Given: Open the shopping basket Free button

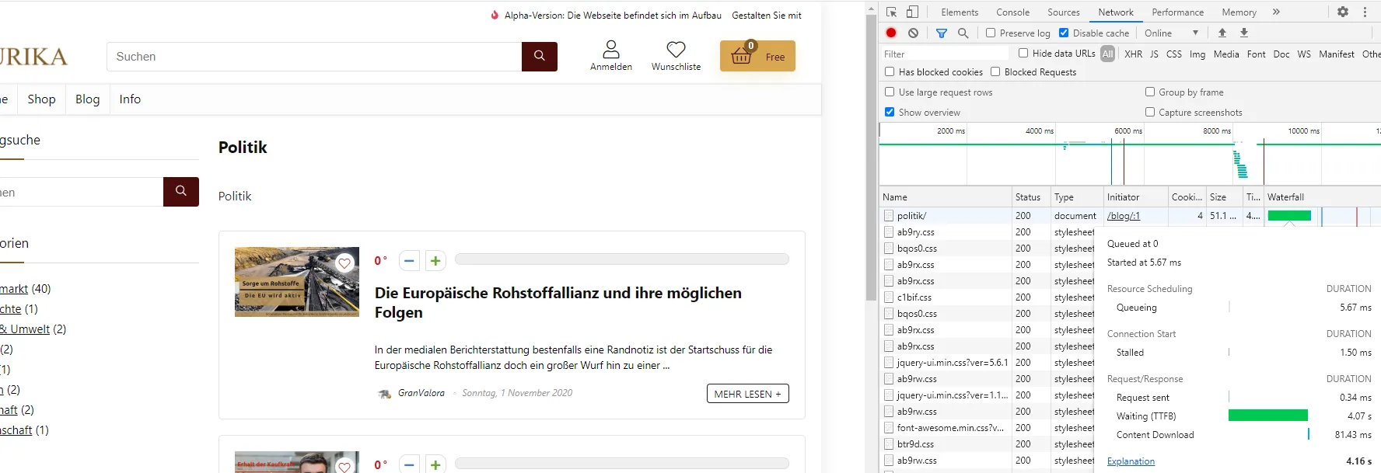Looking at the screenshot, I should pyautogui.click(x=757, y=56).
